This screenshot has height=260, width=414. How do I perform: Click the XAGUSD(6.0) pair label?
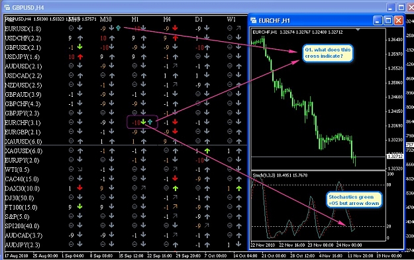tap(23, 151)
